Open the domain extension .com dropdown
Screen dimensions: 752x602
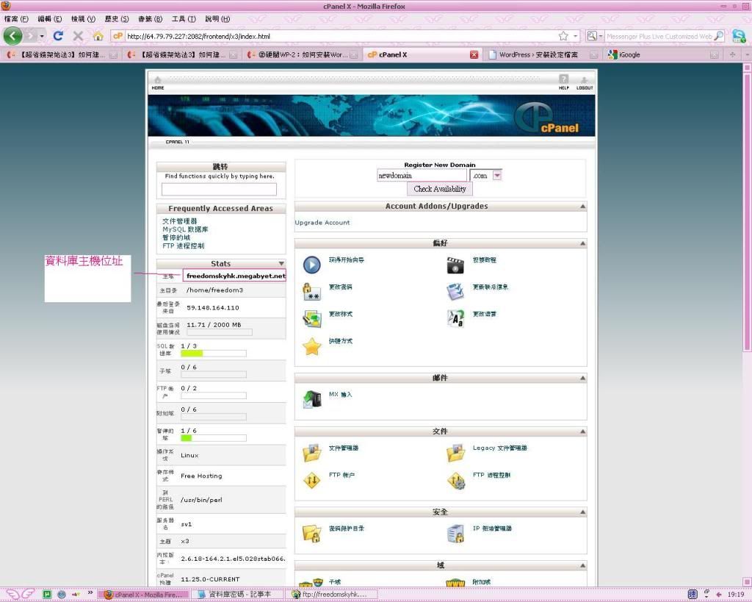click(497, 176)
